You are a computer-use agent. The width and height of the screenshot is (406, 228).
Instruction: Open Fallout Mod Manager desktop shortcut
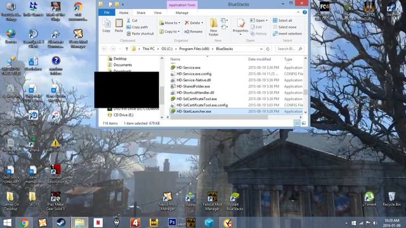213,201
